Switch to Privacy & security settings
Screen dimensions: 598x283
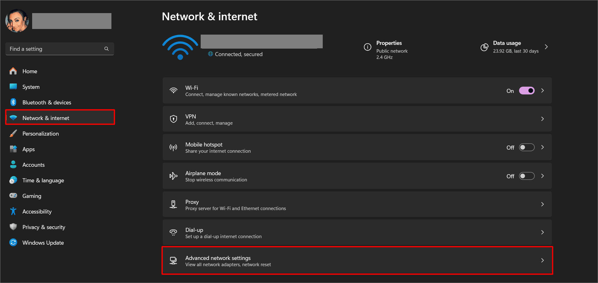click(x=44, y=227)
